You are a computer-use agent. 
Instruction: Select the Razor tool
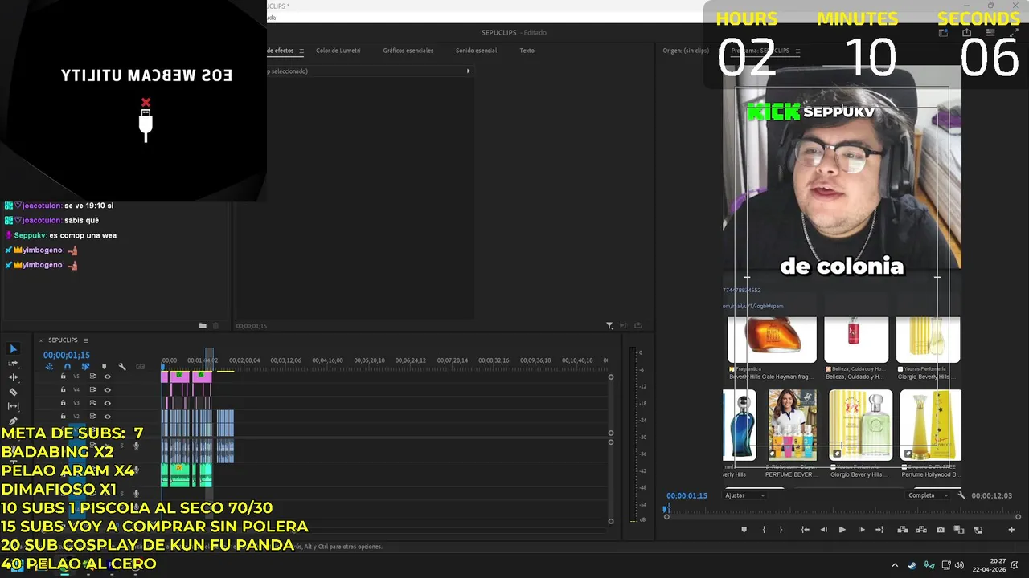(13, 392)
